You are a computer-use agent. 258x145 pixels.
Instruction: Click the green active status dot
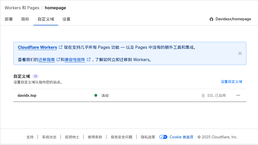96,95
